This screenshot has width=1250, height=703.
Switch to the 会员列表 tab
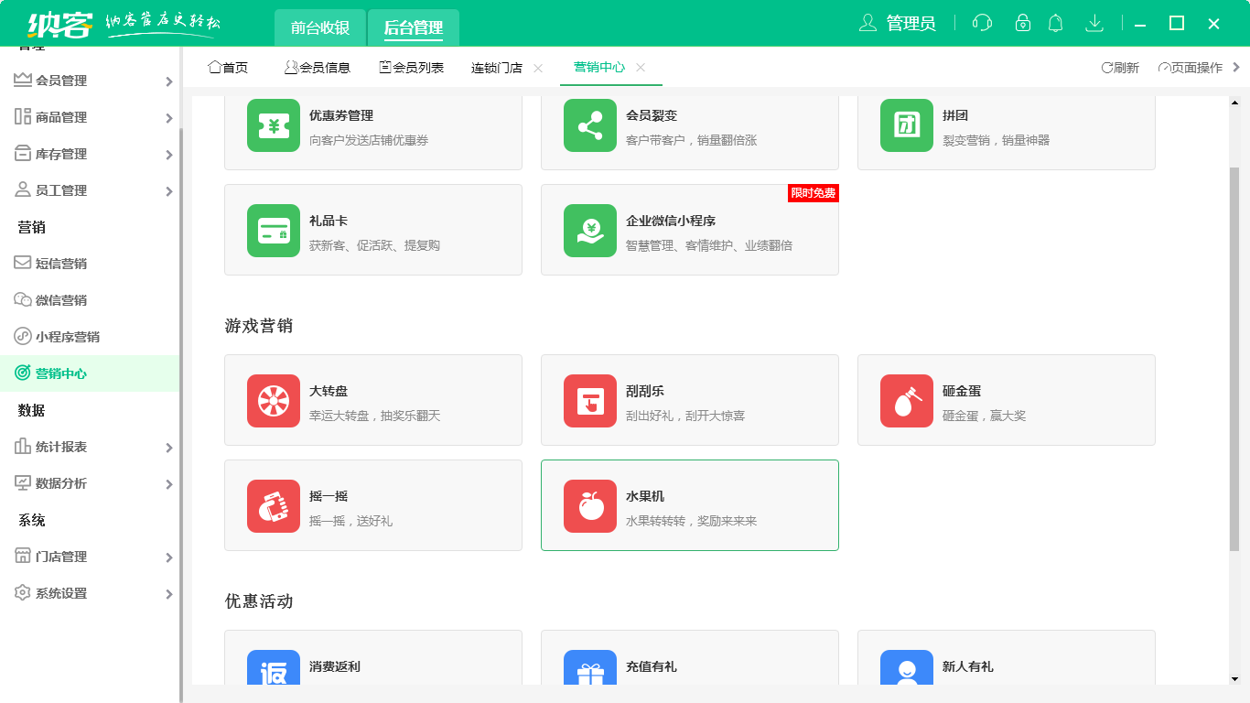[x=412, y=68]
